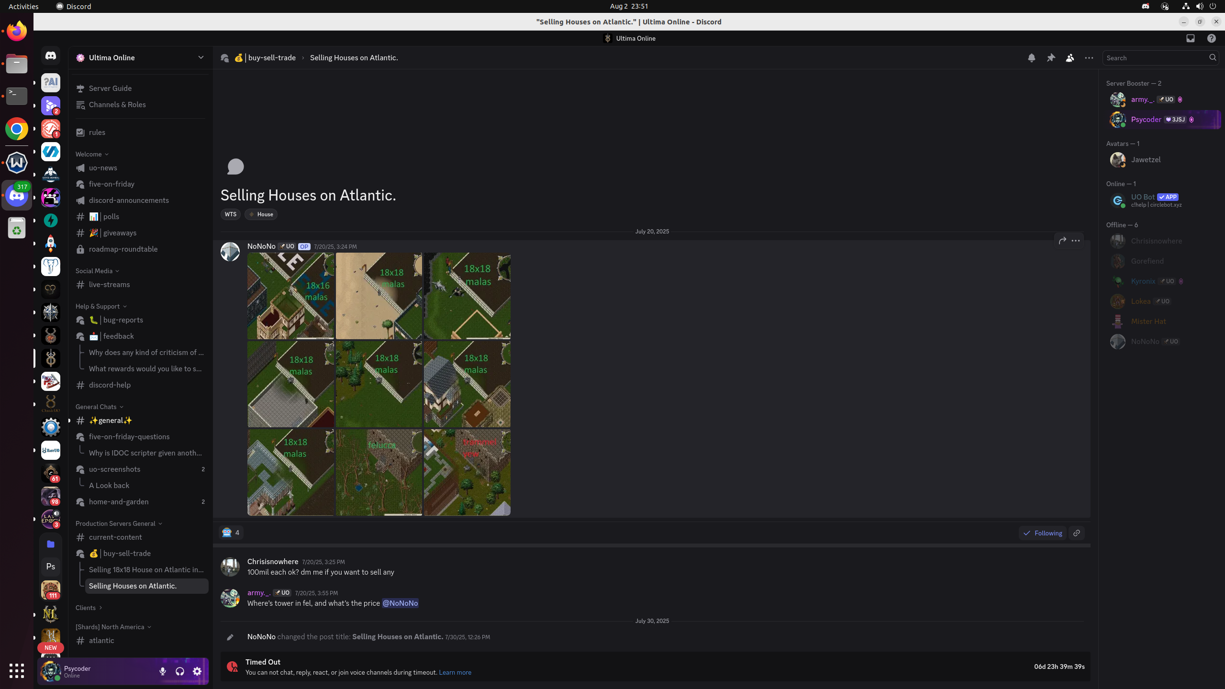1225x689 pixels.
Task: Click Learn more link in timeout notice
Action: (455, 672)
